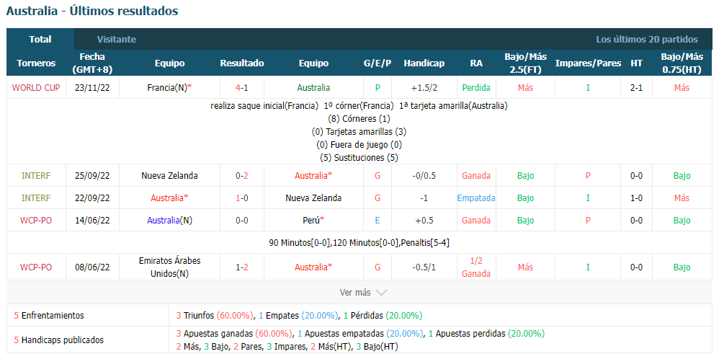This screenshot has height=359, width=719.
Task: Click the WORLD CUP tournament link
Action: [36, 88]
